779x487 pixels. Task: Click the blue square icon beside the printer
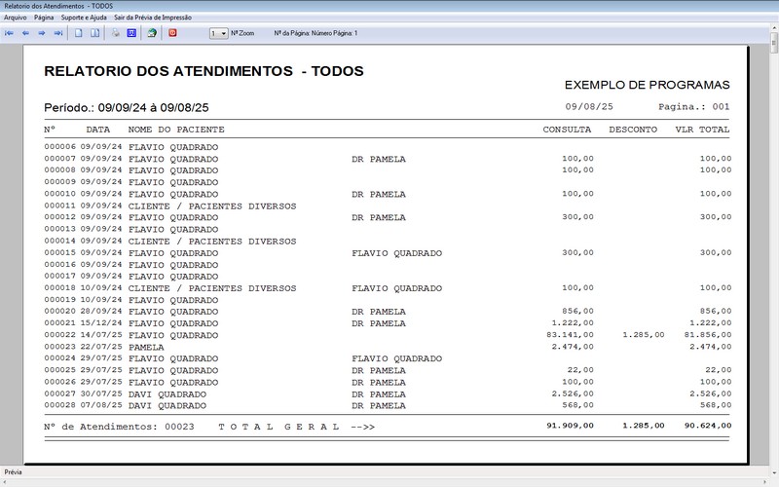tap(131, 33)
